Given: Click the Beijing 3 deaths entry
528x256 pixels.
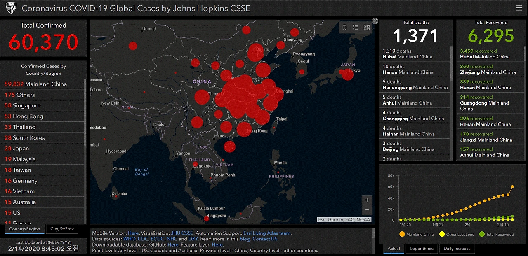Looking at the screenshot, I should pos(415,146).
